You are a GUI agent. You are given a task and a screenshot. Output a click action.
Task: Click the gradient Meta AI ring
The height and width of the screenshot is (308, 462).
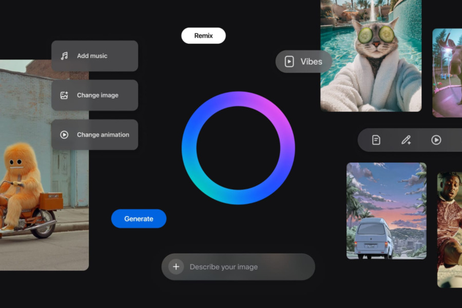click(x=238, y=148)
